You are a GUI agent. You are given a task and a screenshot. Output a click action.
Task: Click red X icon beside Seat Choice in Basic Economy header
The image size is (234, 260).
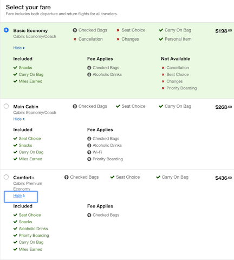tap(118, 30)
